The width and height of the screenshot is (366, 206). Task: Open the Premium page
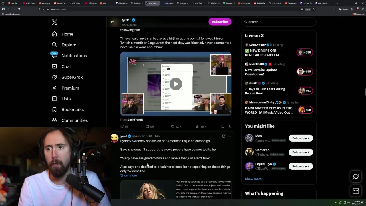65,88
